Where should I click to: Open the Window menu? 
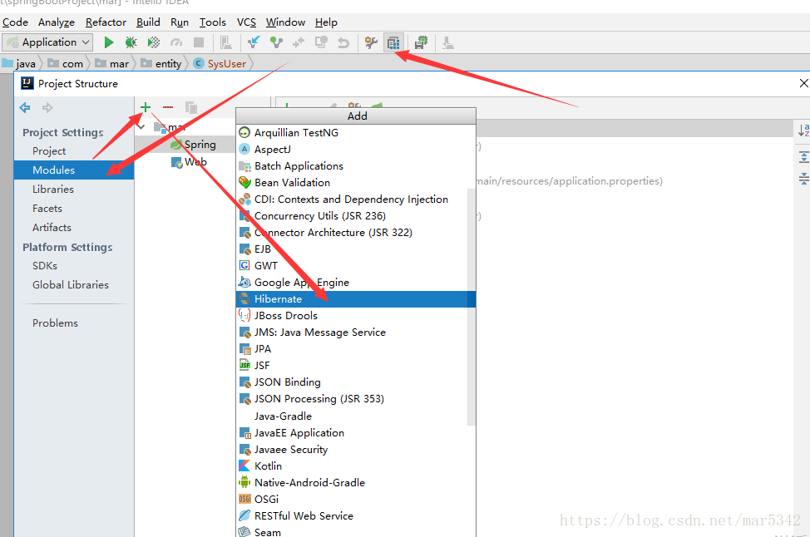click(x=286, y=22)
